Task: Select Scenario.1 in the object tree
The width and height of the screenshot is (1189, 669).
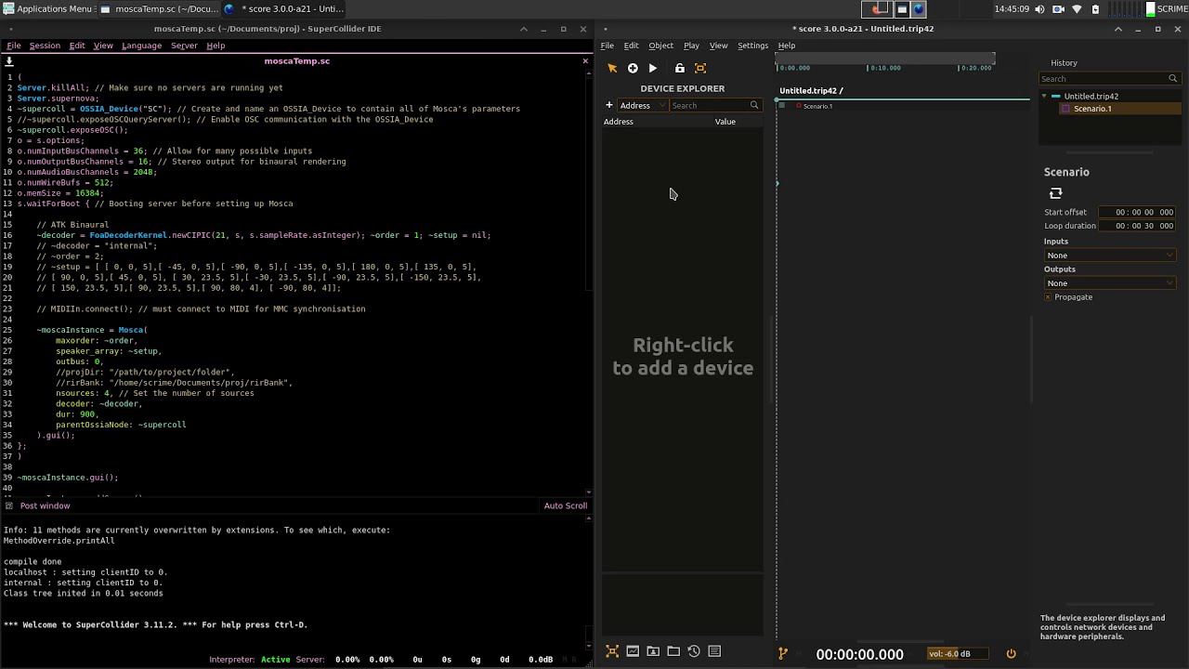Action: (1092, 109)
